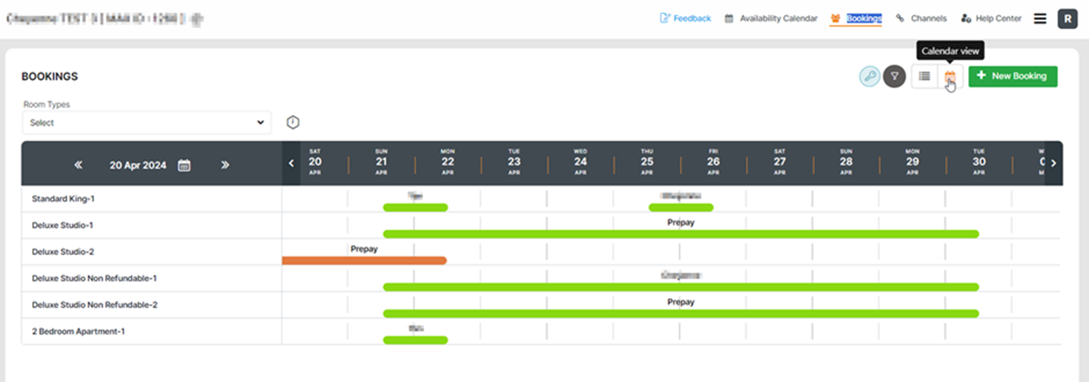Expand the Room Types dropdown

(x=147, y=122)
